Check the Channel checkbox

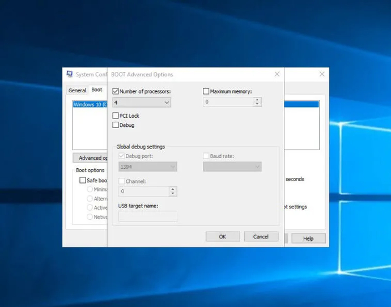(x=121, y=181)
